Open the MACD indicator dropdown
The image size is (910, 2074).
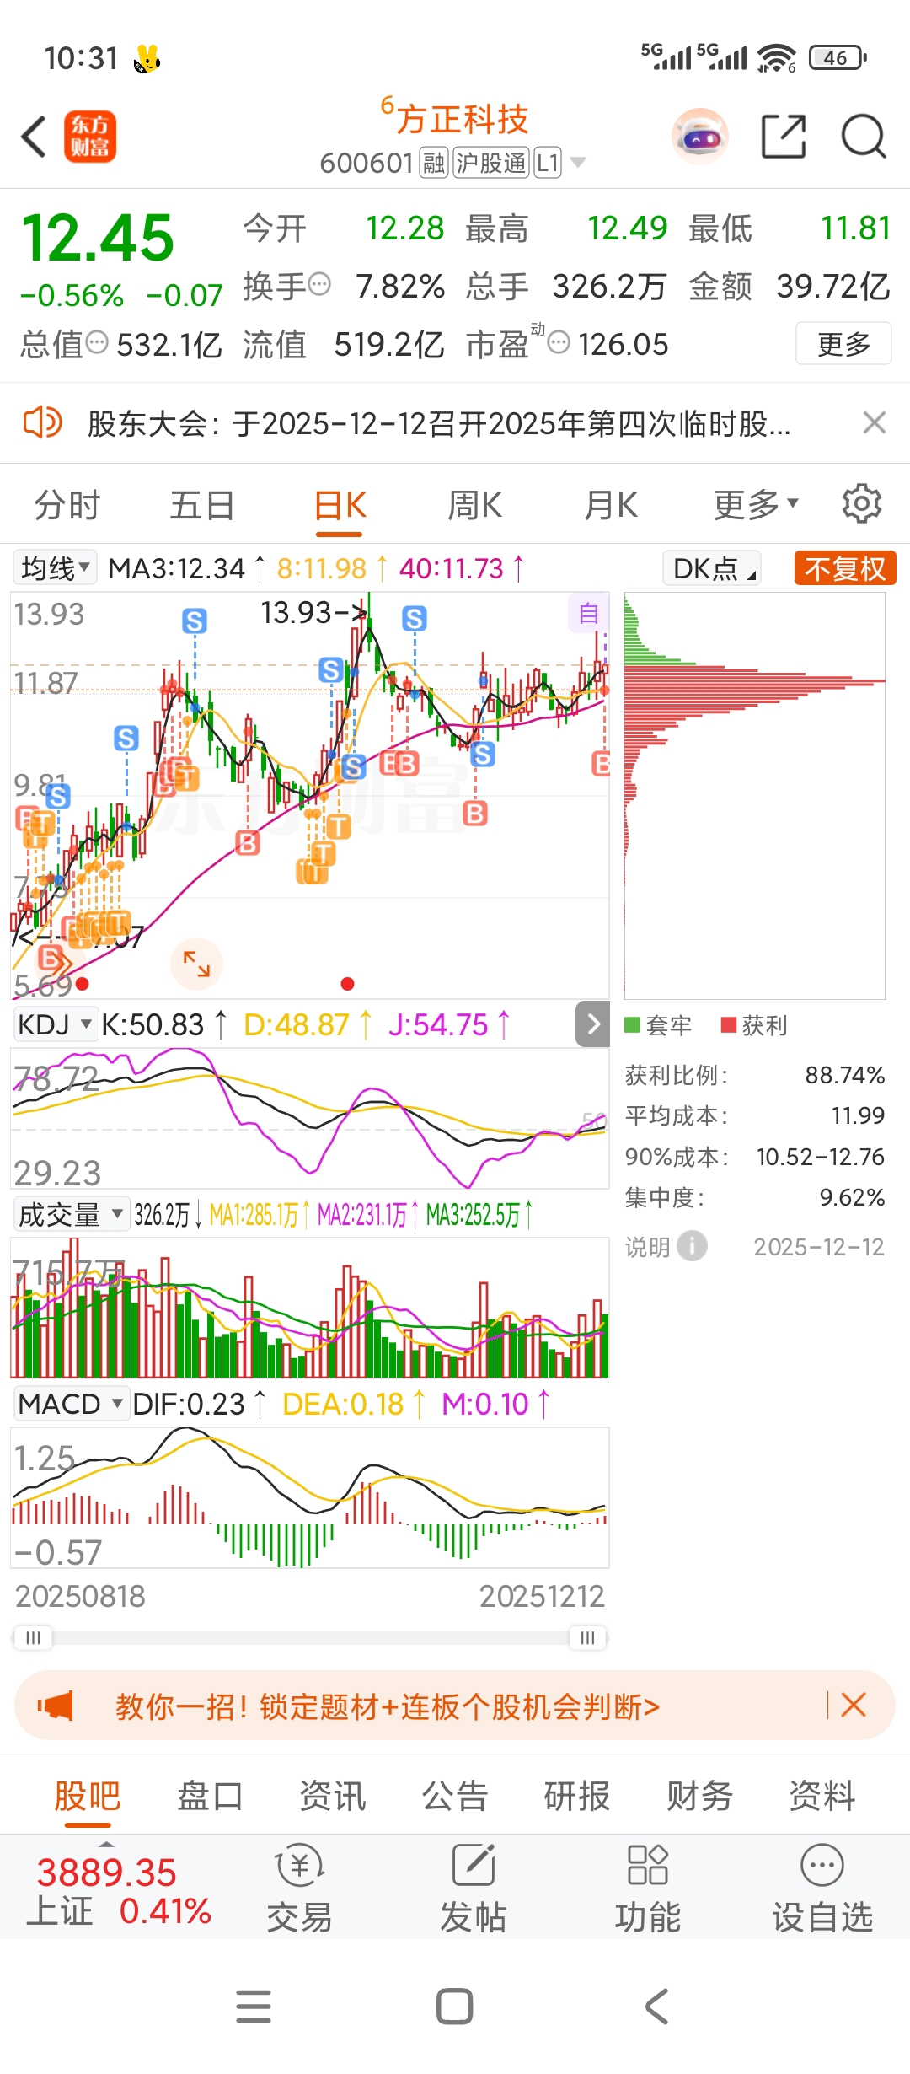tap(72, 1404)
